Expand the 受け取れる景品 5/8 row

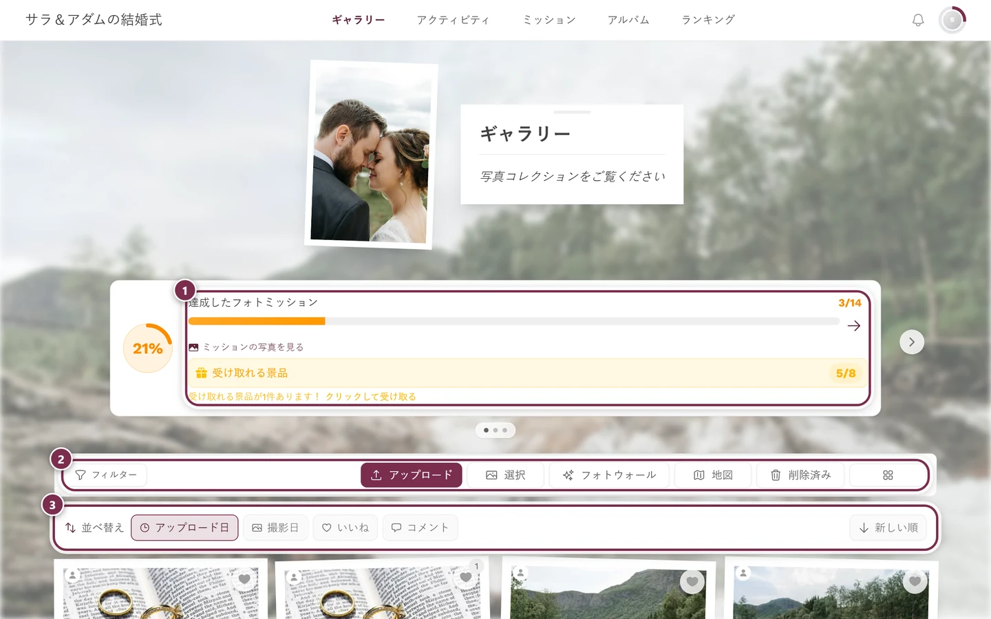point(528,373)
